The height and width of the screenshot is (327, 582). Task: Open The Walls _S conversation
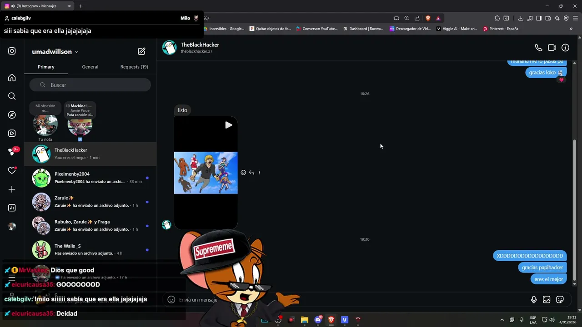coord(90,249)
